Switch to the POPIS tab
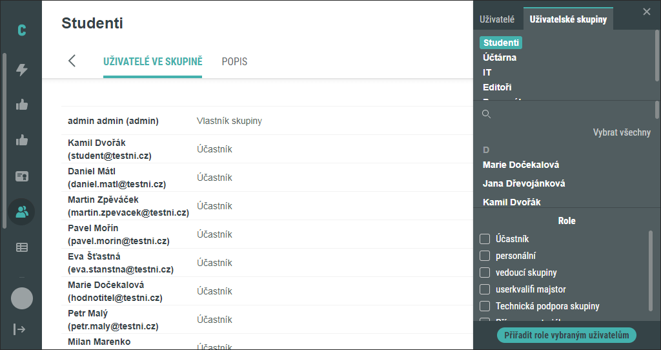Image resolution: width=661 pixels, height=350 pixels. click(234, 61)
